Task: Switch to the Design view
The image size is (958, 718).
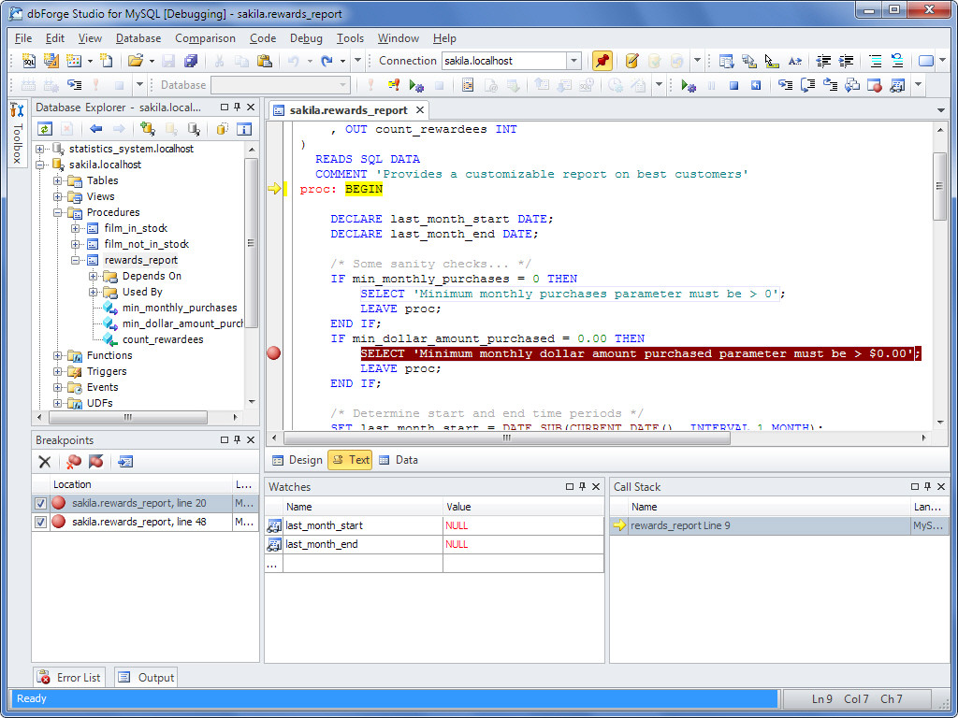Action: 297,460
